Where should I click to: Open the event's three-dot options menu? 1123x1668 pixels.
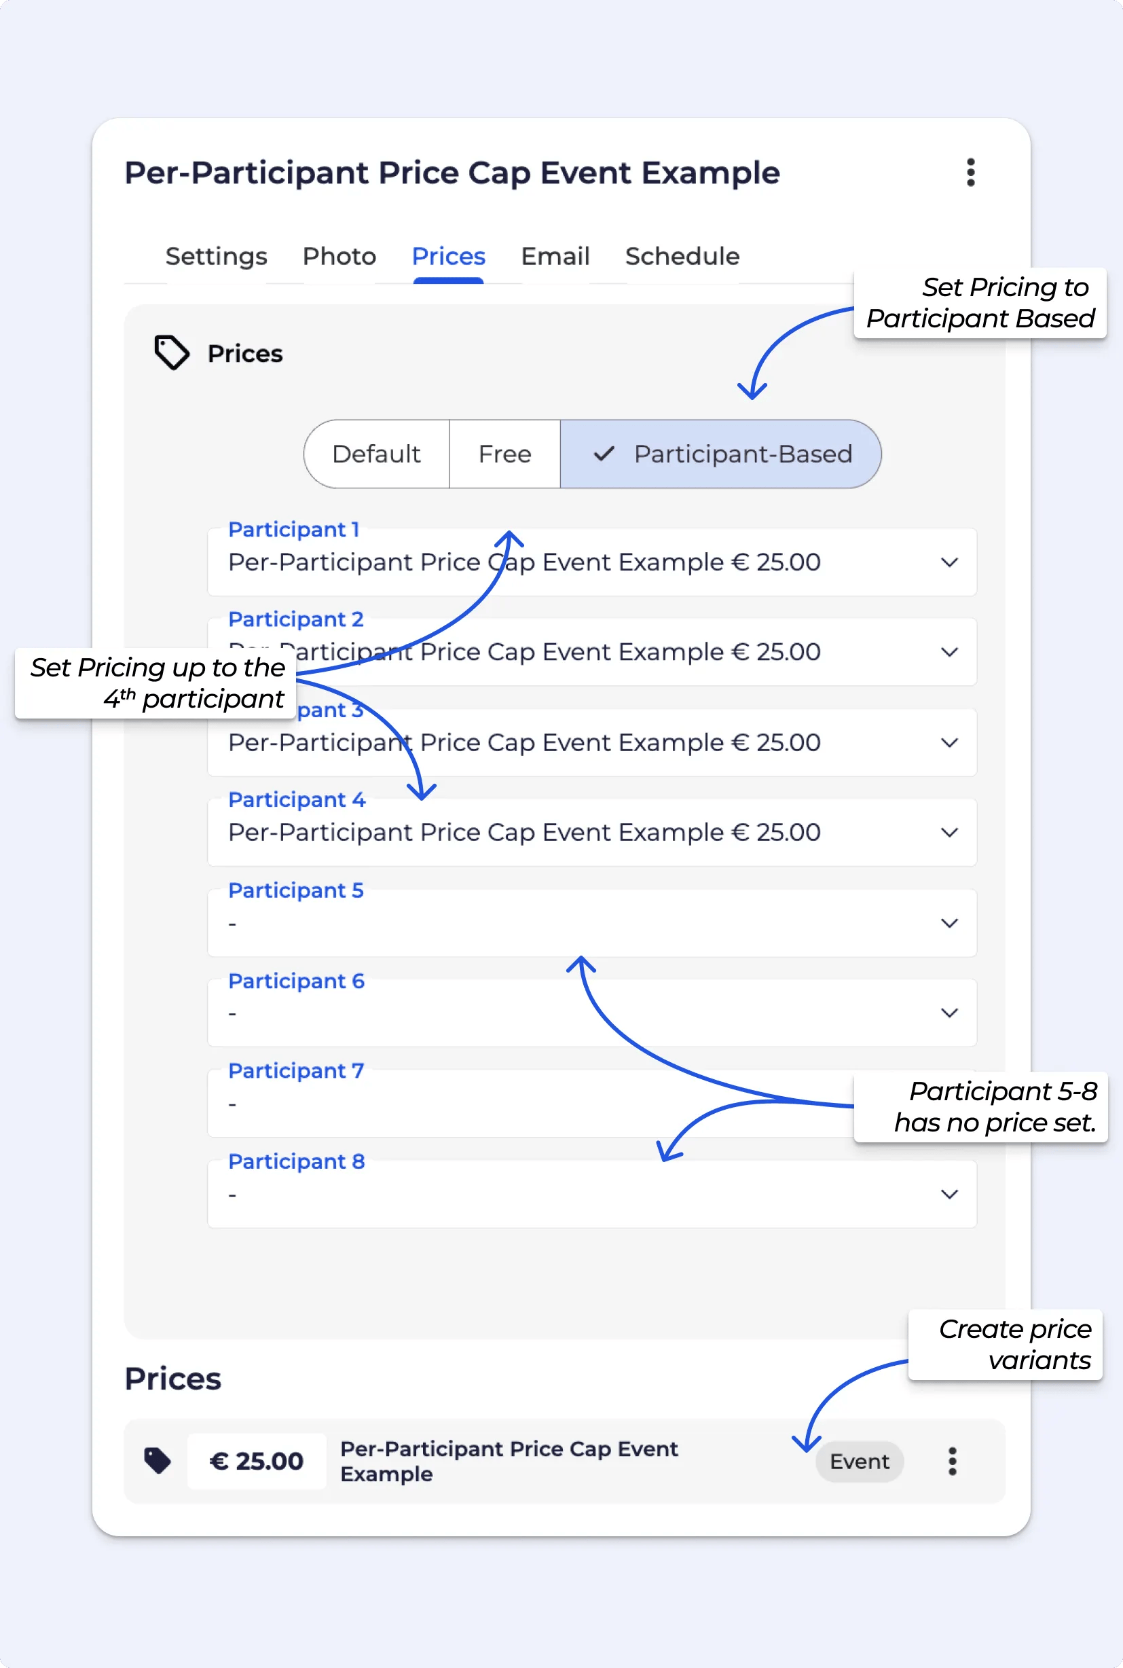click(x=970, y=173)
